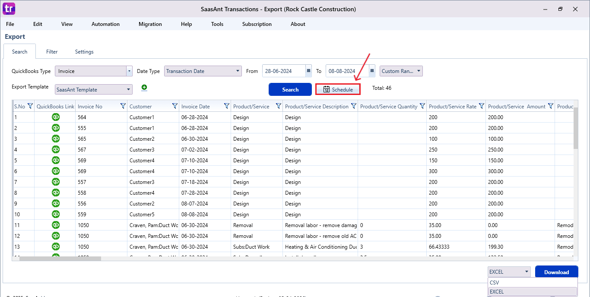Open QuickBooks link icon in row 2
Screen dimensions: 590x297
pos(56,128)
